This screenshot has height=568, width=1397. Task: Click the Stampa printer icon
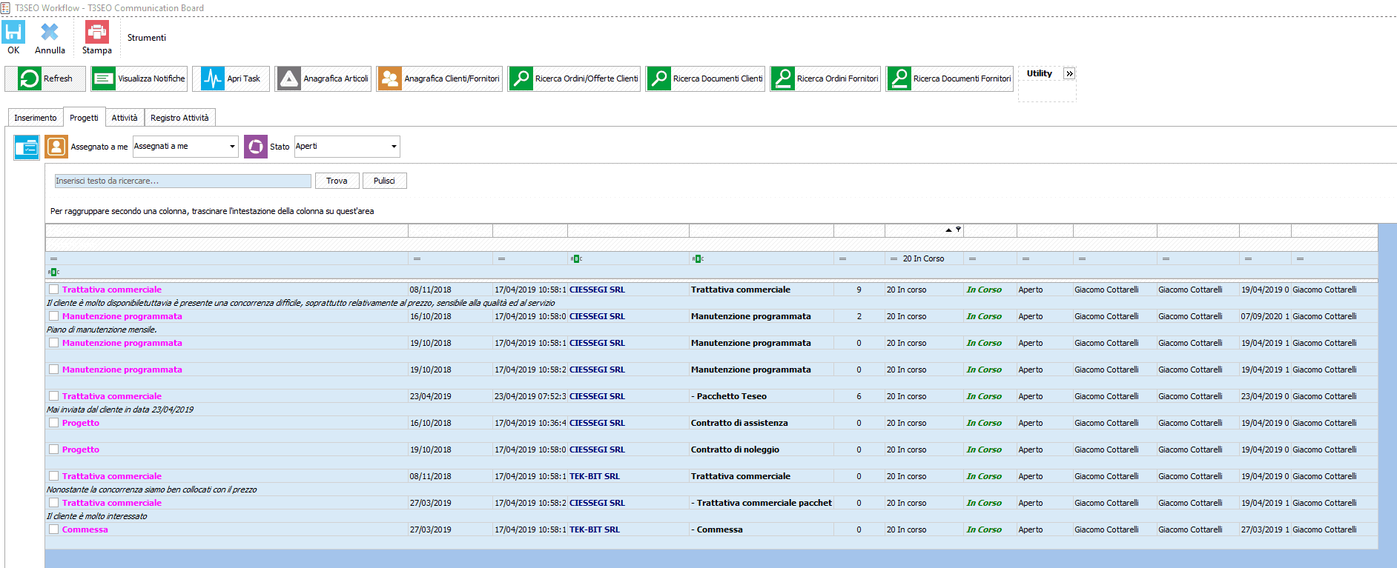pyautogui.click(x=97, y=32)
